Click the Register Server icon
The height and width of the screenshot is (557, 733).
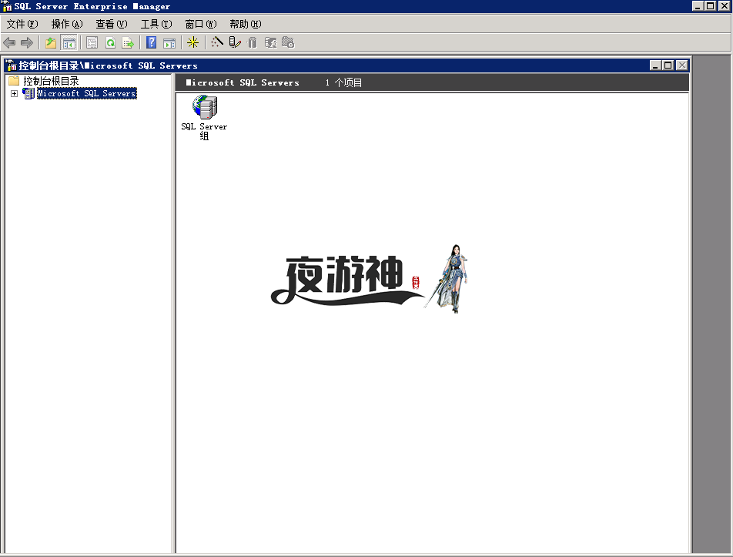click(x=235, y=42)
